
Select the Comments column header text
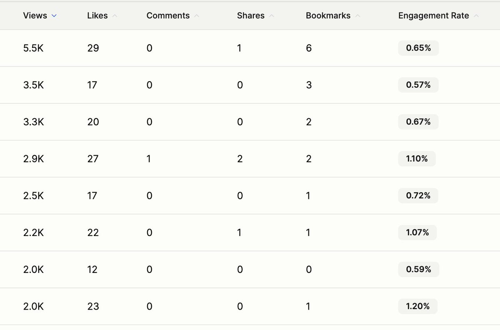click(x=168, y=16)
